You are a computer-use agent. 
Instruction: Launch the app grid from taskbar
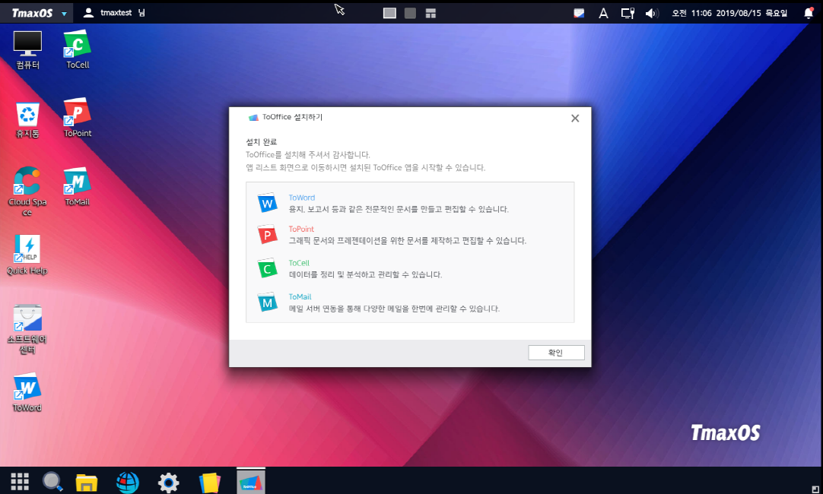[x=20, y=481]
